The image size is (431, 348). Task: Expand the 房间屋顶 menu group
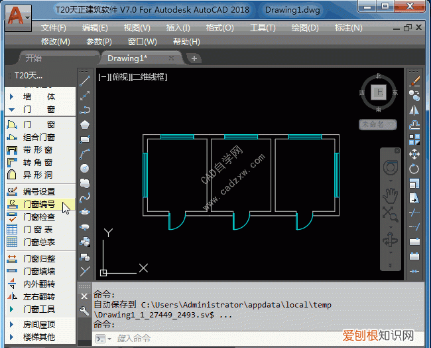tap(40, 325)
